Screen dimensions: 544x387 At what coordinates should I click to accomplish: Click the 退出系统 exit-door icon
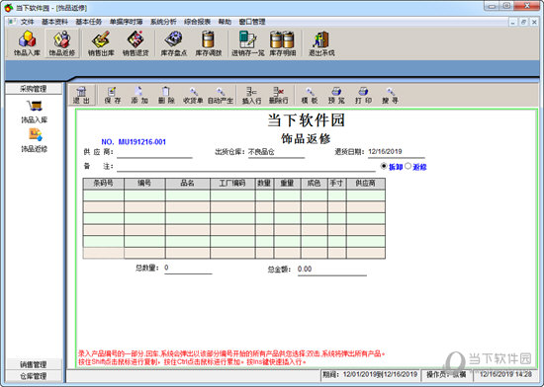321,43
